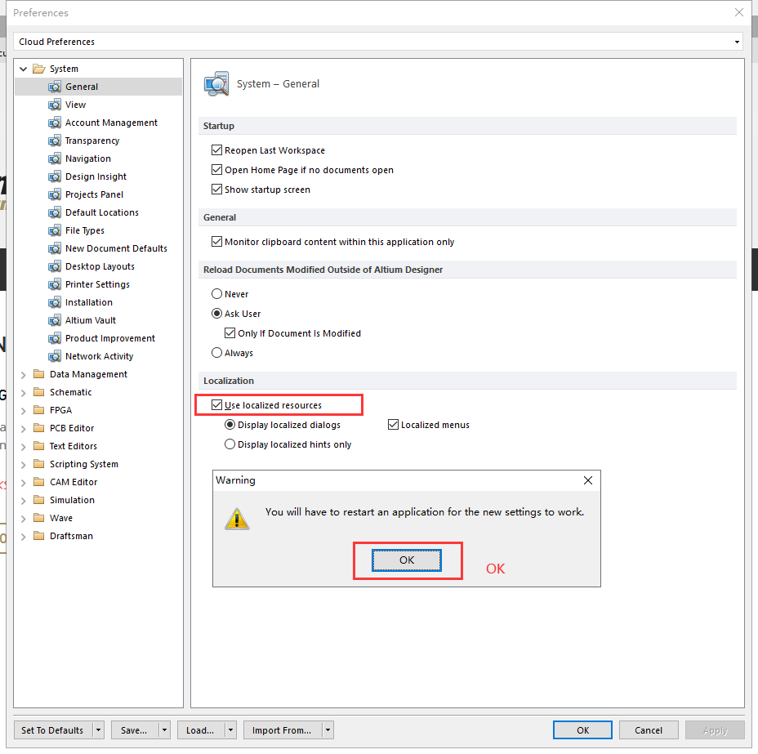Viewport: 758px width, 754px height.
Task: Select Display localized dialogs radio button
Action: [x=230, y=424]
